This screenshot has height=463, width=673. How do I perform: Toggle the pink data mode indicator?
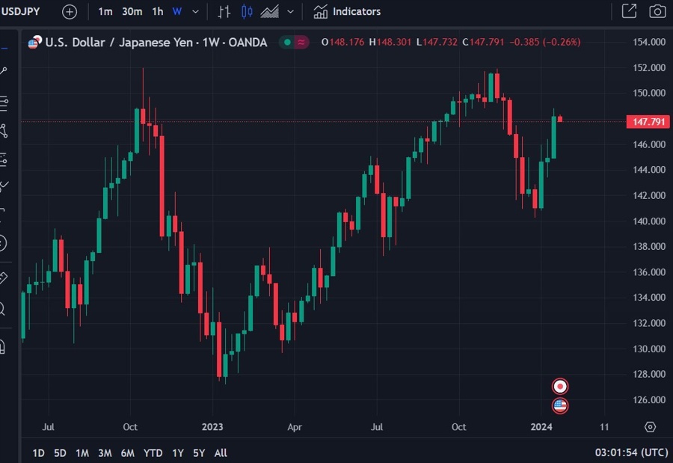pos(301,42)
